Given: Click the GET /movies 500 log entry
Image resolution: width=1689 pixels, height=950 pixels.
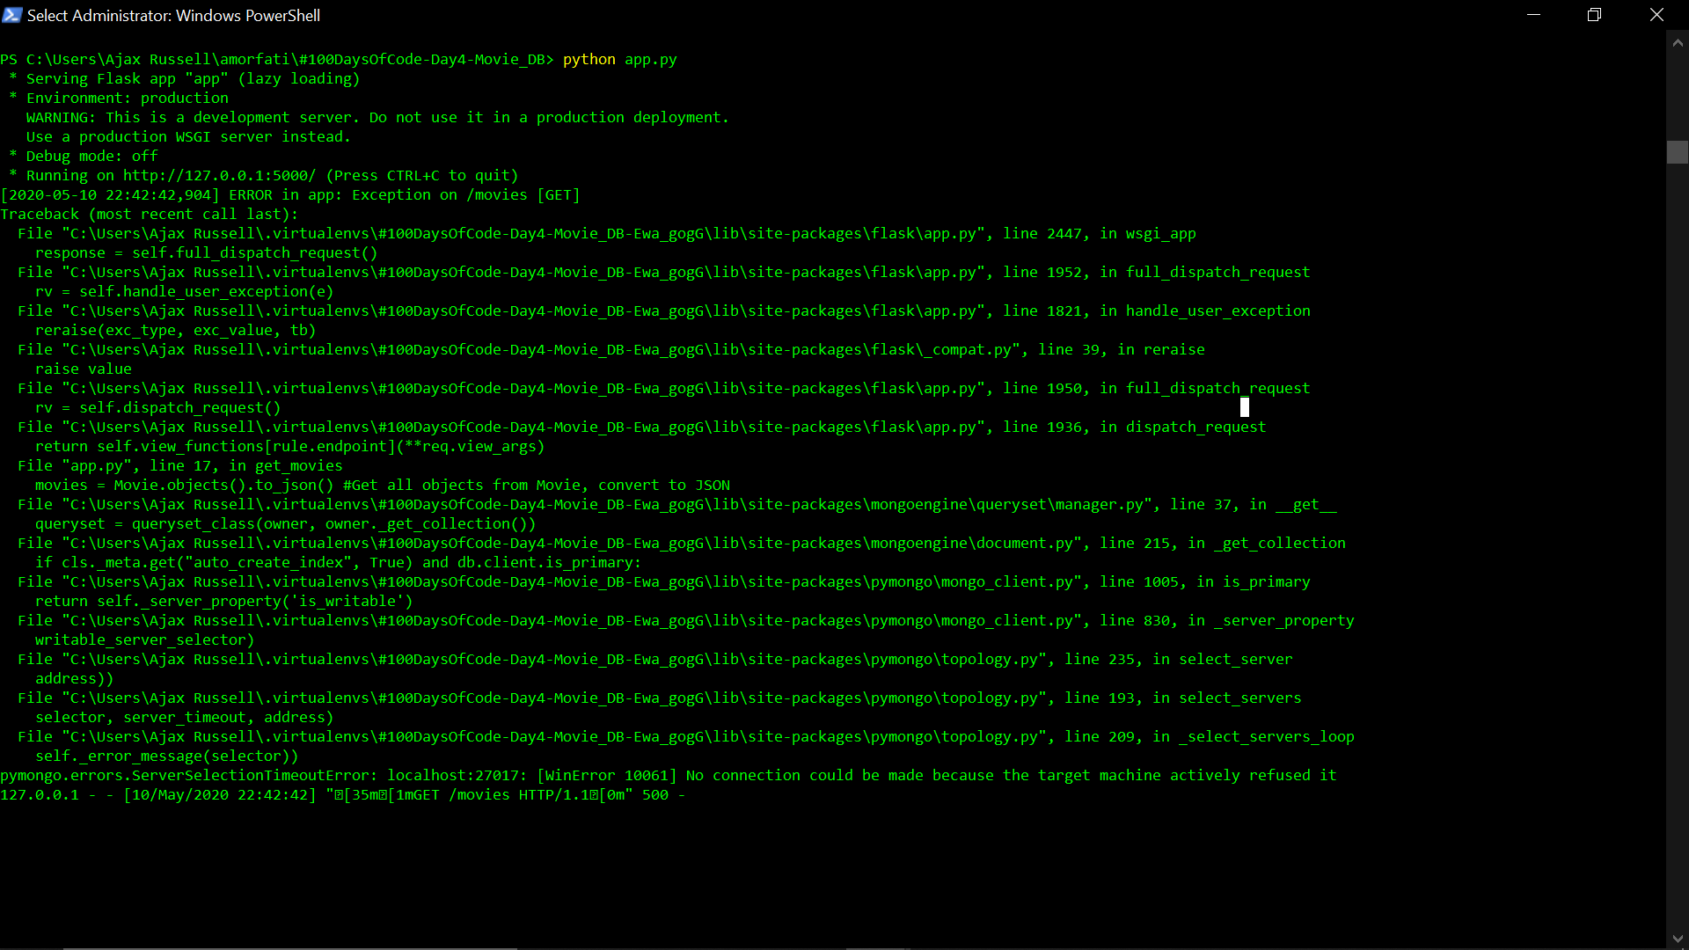Looking at the screenshot, I should pyautogui.click(x=343, y=794).
